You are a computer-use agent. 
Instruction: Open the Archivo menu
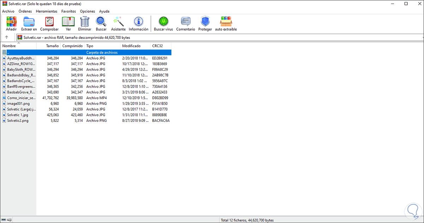(x=8, y=11)
